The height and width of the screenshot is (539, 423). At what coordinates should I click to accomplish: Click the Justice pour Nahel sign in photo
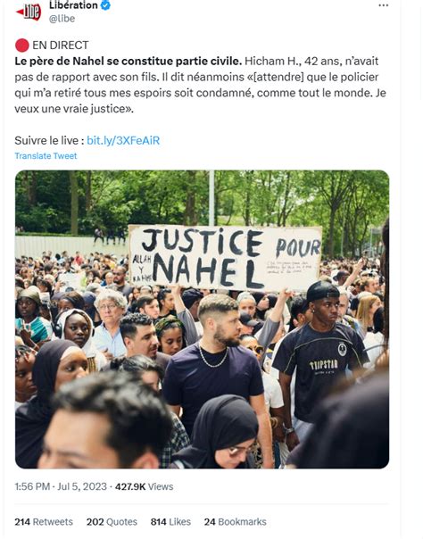pos(226,258)
